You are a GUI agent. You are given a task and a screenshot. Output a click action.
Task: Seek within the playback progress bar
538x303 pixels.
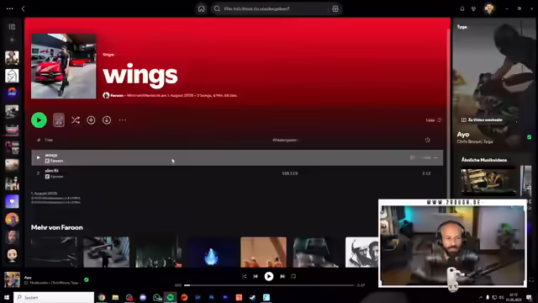(x=269, y=285)
